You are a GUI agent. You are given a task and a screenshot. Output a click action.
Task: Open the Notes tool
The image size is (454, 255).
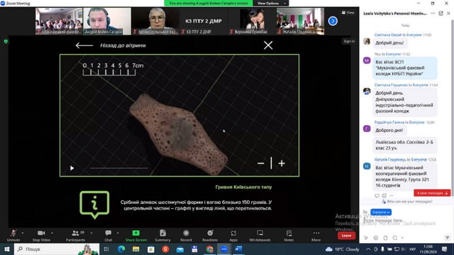click(289, 236)
